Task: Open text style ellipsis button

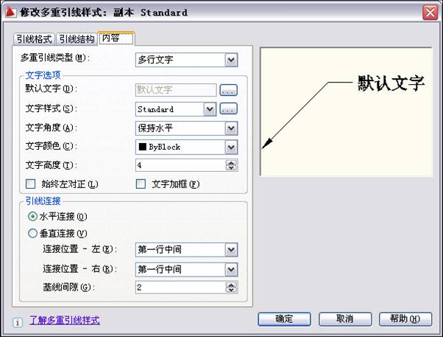Action: coord(228,108)
